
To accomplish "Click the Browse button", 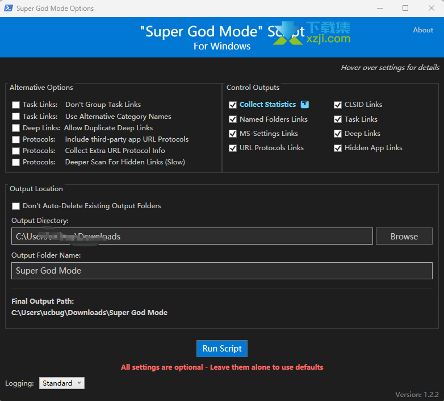I will [404, 236].
